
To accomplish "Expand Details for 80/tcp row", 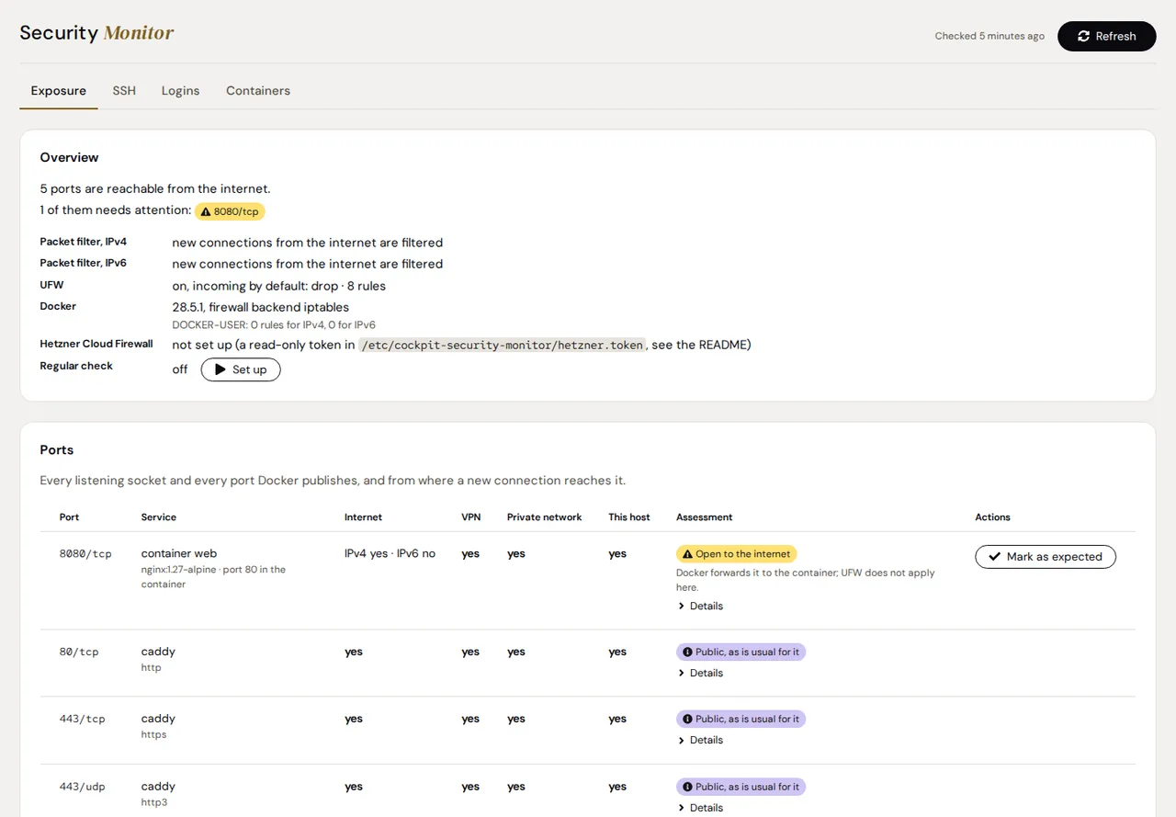I will [x=700, y=673].
